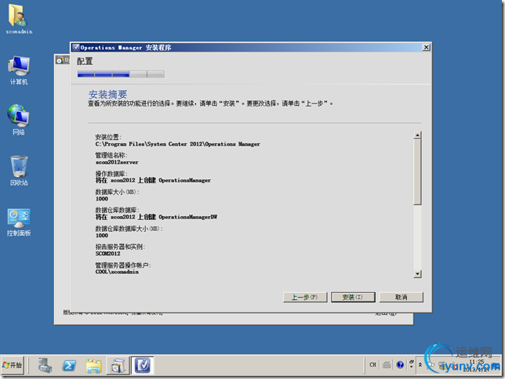
Task: Click the configuration progress bar
Action: point(121,74)
